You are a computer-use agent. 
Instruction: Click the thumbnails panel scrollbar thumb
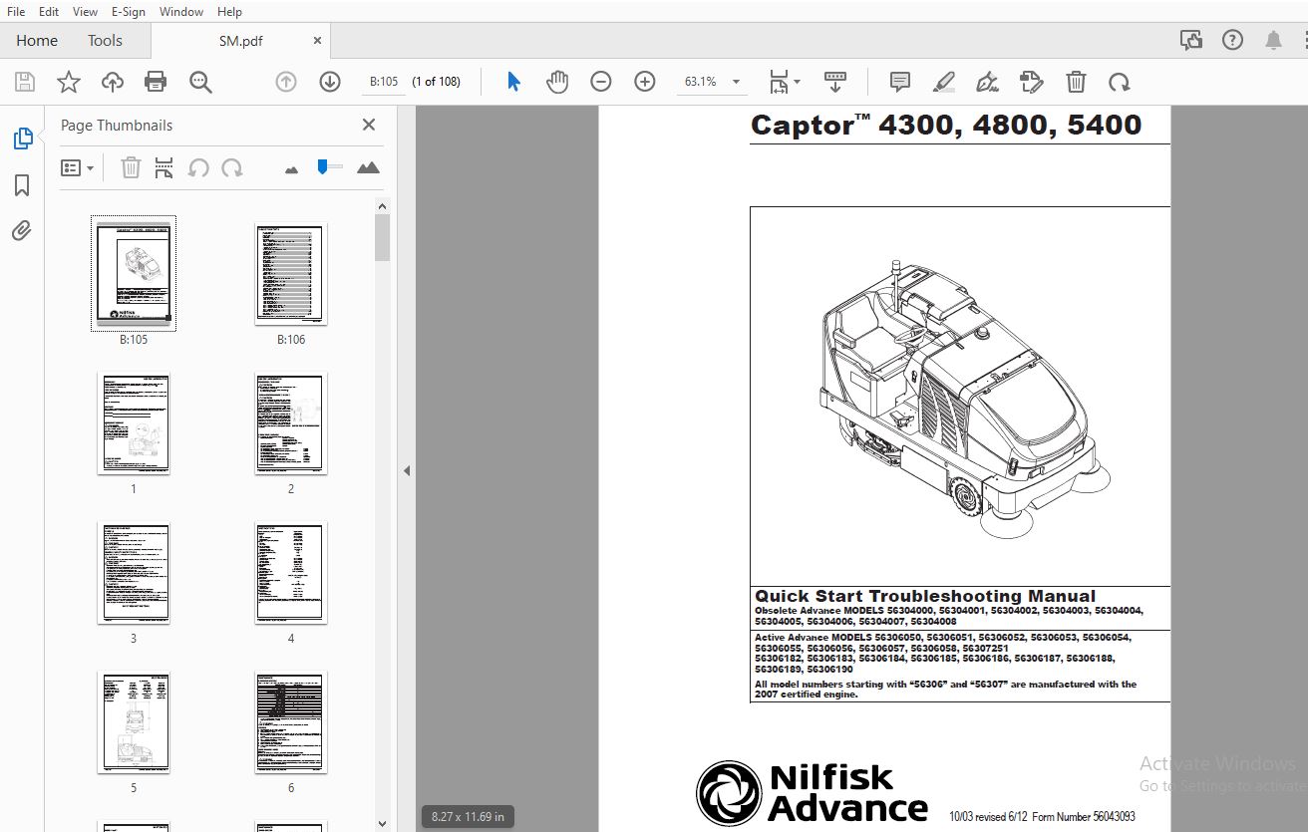(x=382, y=237)
